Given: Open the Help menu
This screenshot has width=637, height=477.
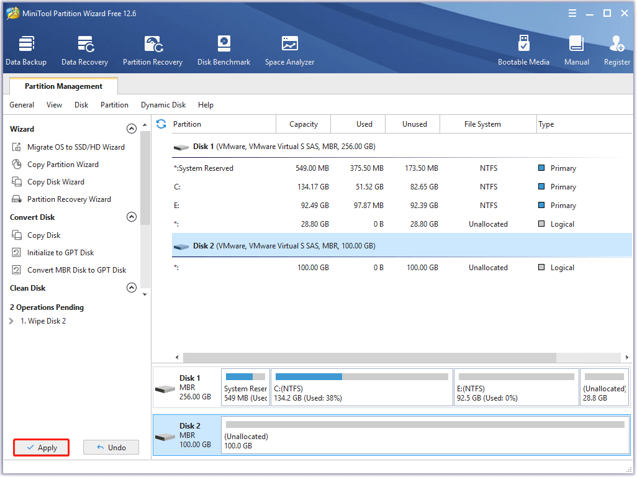Looking at the screenshot, I should coord(206,105).
